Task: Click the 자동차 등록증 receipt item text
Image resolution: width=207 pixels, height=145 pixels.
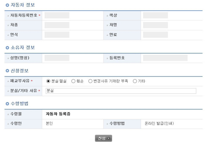Action: 58,114
